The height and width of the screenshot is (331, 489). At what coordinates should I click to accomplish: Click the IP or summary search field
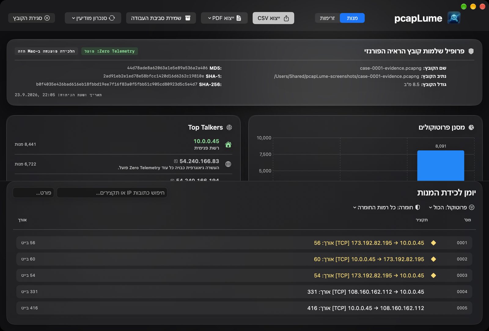[112, 193]
